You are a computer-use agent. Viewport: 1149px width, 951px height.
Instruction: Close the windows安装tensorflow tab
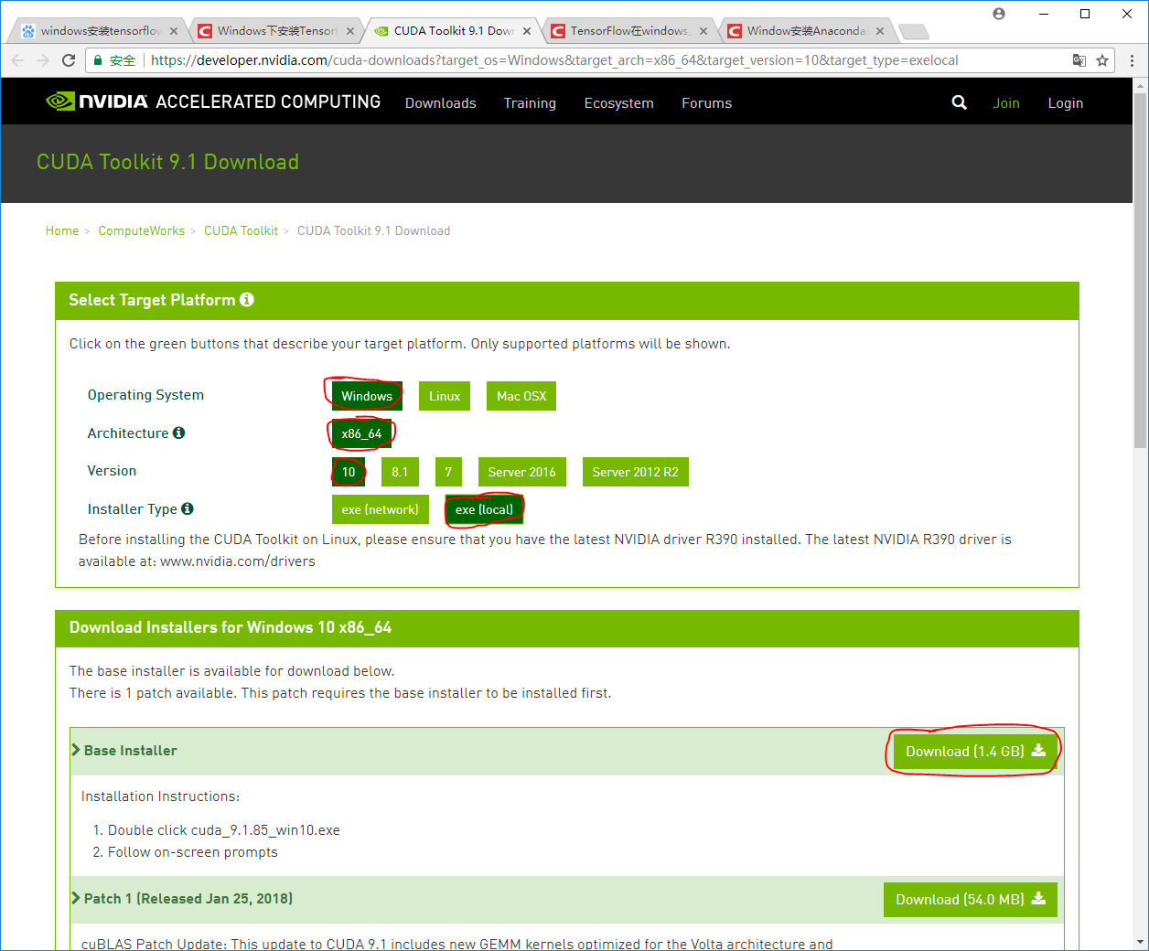(x=174, y=31)
